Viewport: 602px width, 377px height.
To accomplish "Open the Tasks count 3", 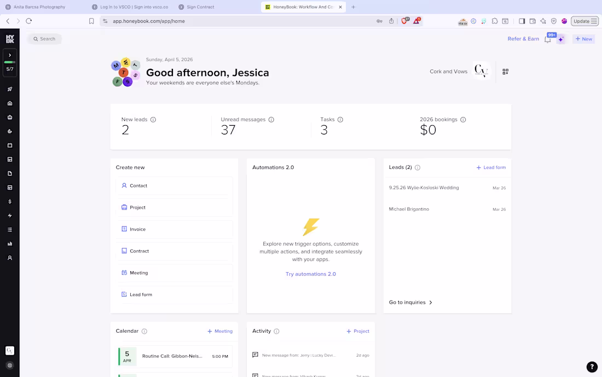I will point(324,130).
